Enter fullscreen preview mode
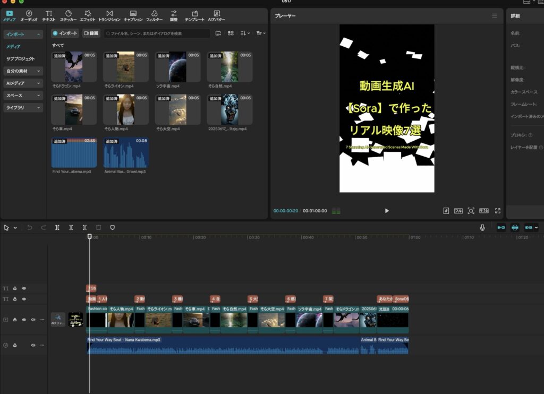This screenshot has height=394, width=544. tap(498, 211)
